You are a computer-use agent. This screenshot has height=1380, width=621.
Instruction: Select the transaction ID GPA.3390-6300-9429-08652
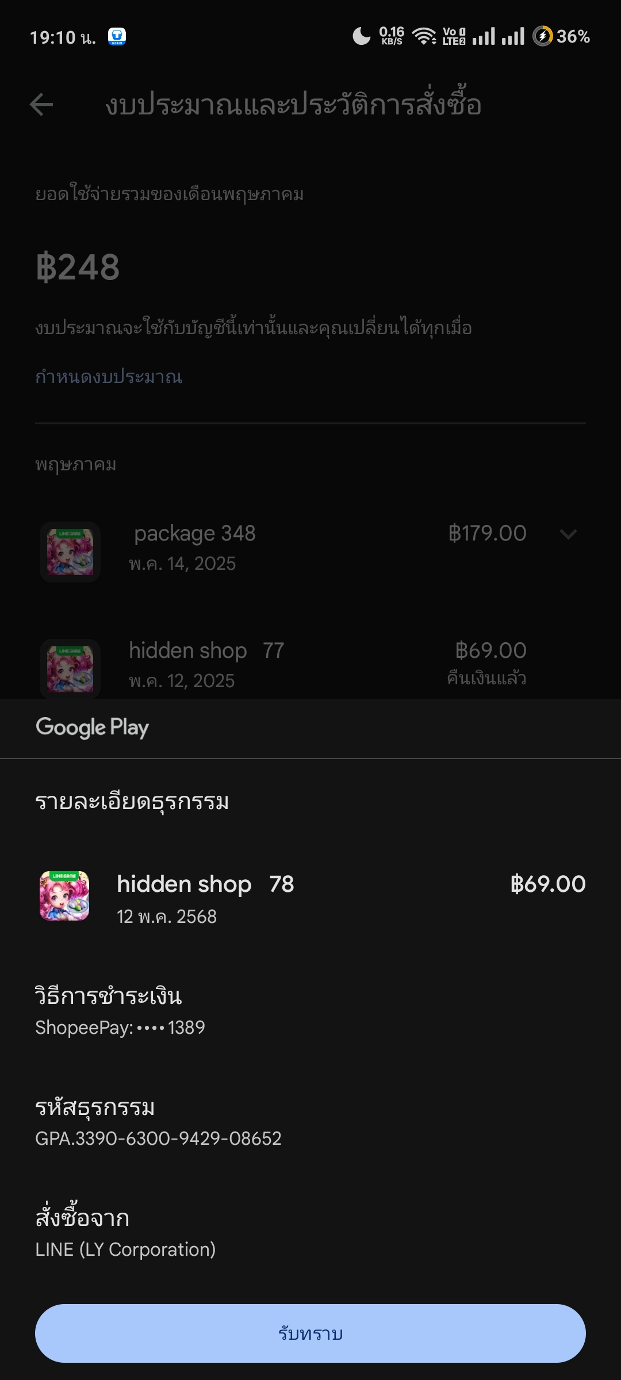pos(158,1138)
